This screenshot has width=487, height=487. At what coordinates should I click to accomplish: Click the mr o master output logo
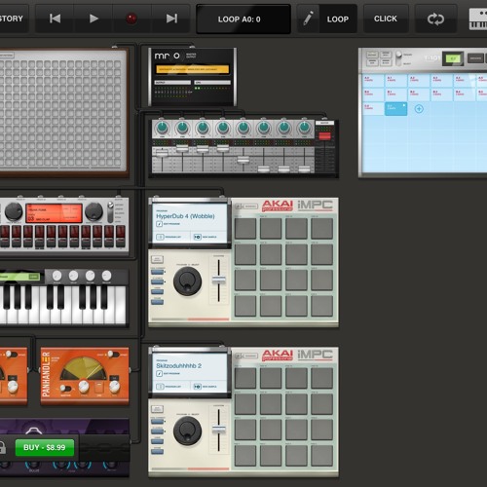[167, 56]
